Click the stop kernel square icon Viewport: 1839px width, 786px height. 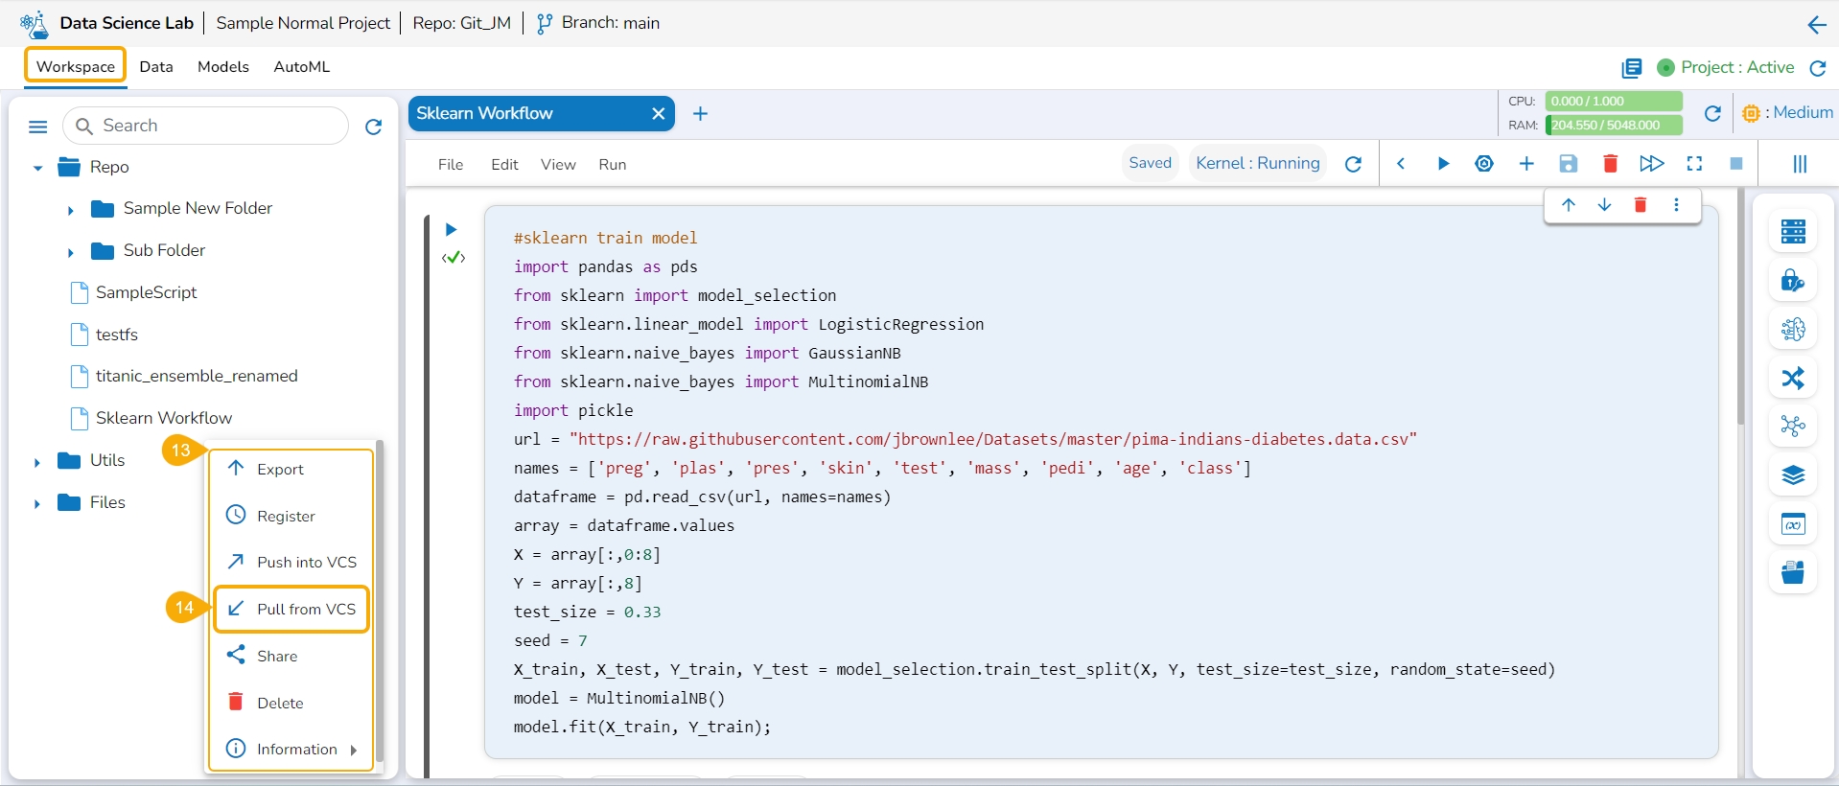pyautogui.click(x=1735, y=164)
